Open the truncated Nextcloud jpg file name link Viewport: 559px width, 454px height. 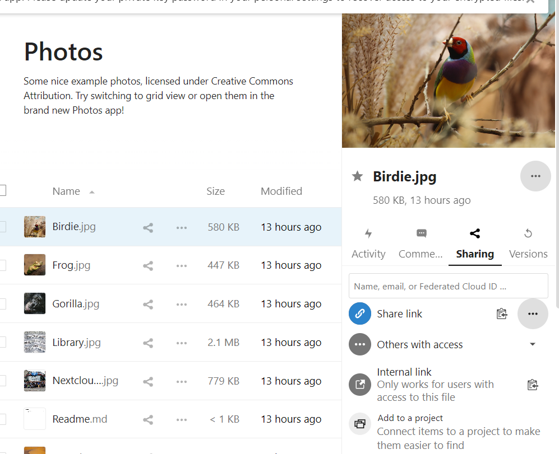click(85, 381)
